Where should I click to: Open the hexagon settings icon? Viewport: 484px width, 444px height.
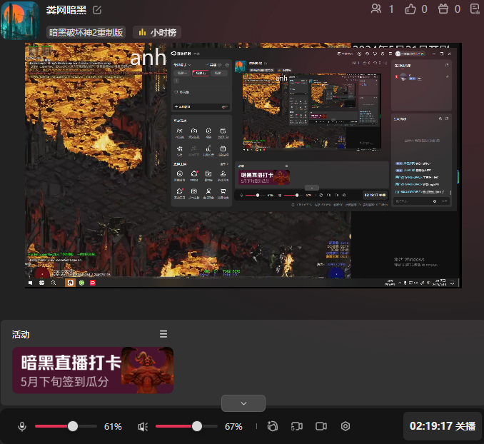point(346,426)
